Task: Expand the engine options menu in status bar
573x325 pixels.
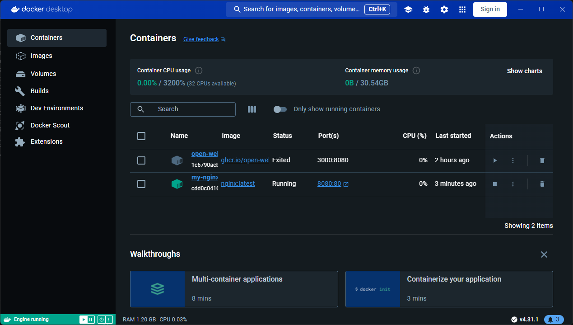Action: coord(109,320)
